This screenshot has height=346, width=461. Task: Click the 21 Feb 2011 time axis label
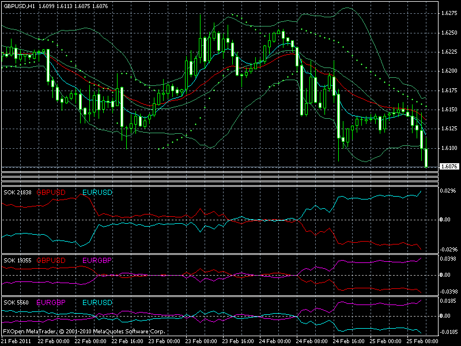[x=16, y=341]
